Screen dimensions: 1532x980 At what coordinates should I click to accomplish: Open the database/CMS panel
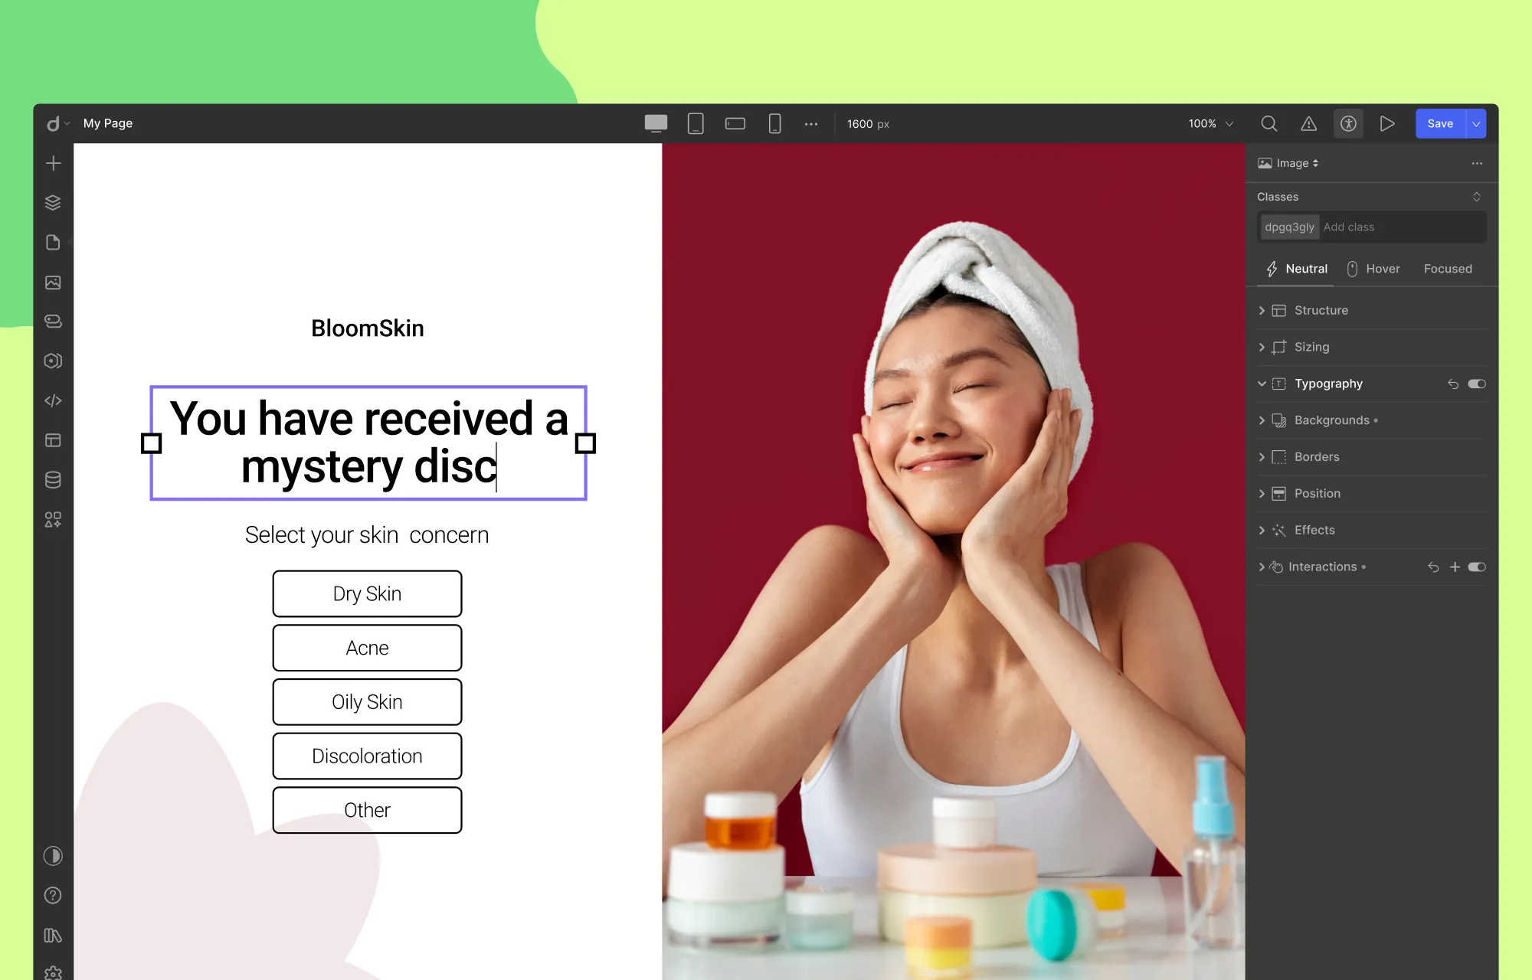click(x=53, y=480)
